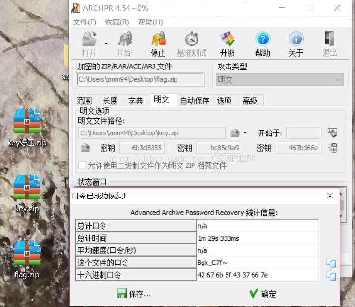Image resolution: width=355 pixels, height=307 pixels.
Task: Open the 文件(F) menu
Action: point(84,22)
